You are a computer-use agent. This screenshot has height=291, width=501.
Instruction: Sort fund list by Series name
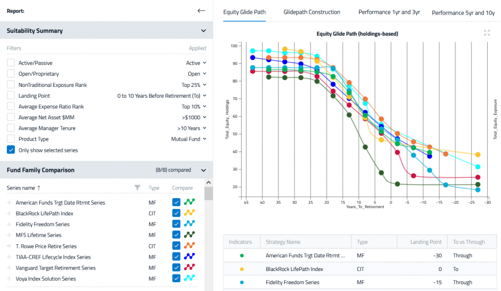coord(21,188)
